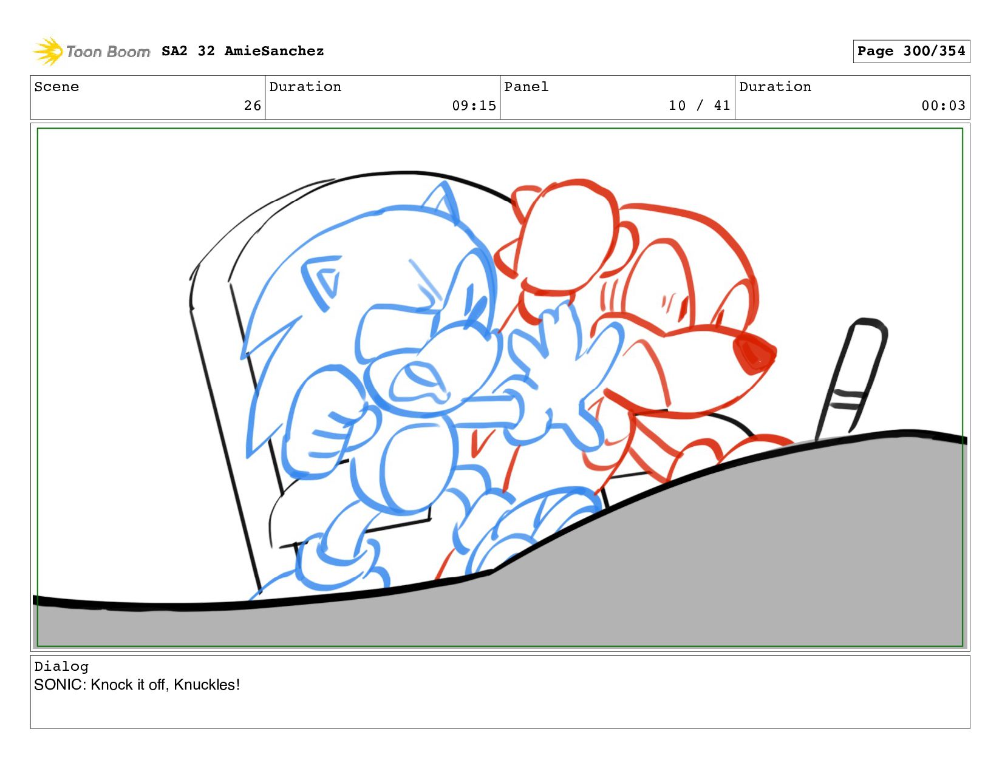Viewport: 1002px width, 774px height.
Task: Click the panel count '10 / 41'
Action: tap(699, 106)
